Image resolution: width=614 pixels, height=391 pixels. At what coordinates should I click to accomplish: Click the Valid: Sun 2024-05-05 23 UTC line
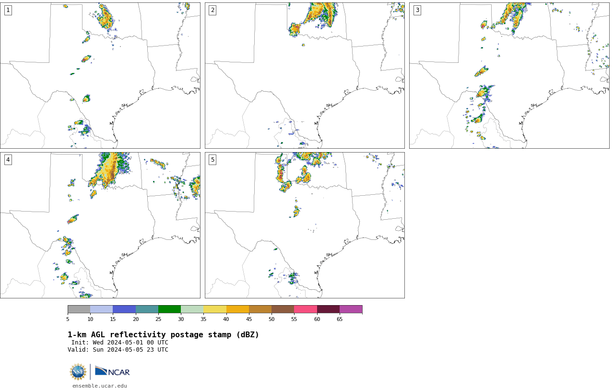pyautogui.click(x=118, y=350)
